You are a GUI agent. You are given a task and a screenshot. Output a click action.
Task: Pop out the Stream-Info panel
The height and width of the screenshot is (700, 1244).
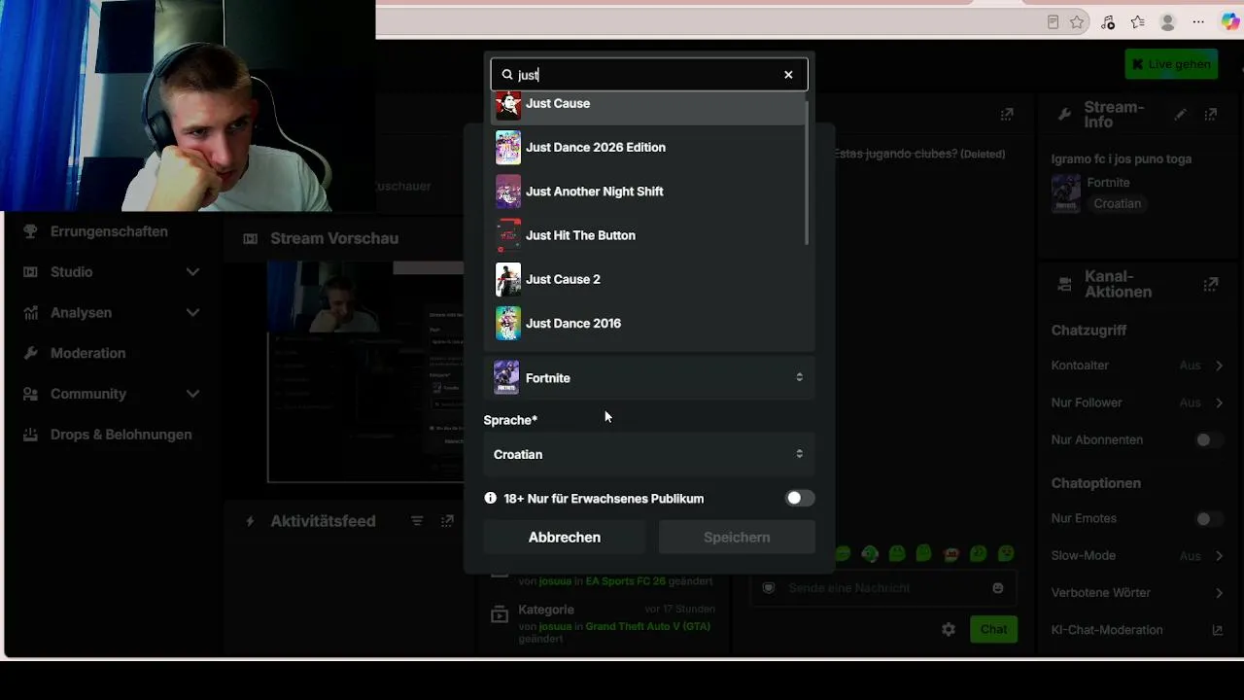coord(1210,115)
